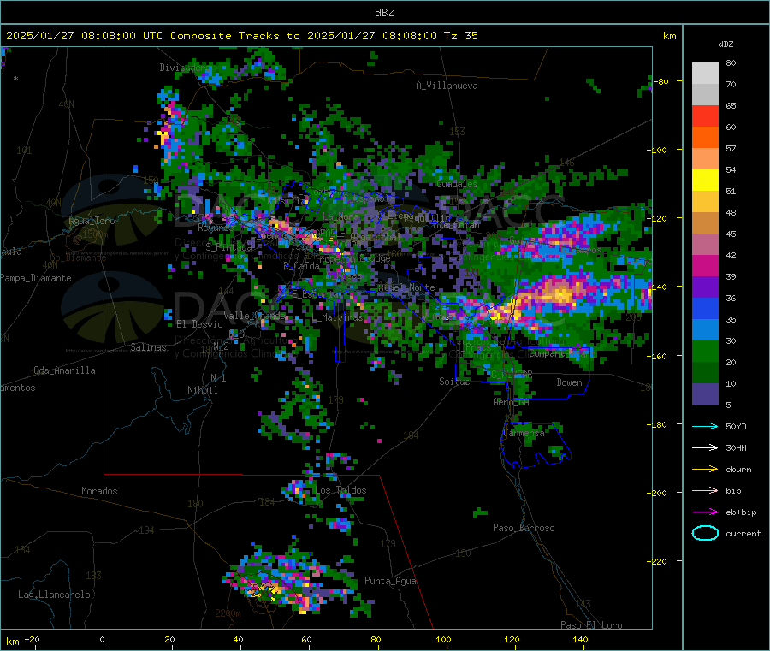This screenshot has width=770, height=651.
Task: Click the 'El_Desvio' map label
Action: 199,324
